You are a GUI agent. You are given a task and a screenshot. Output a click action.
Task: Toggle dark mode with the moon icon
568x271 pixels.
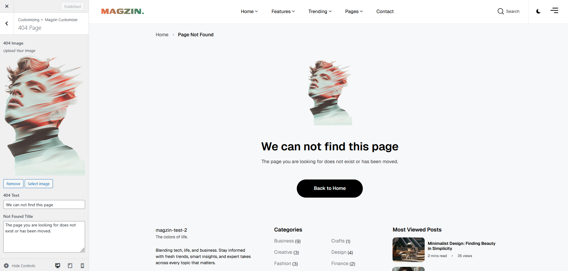pos(538,11)
